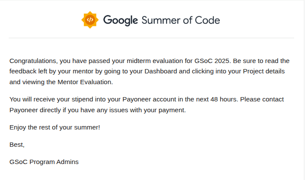Image resolution: width=305 pixels, height=180 pixels.
Task: Click the word 'Congratulations' in the first paragraph
Action: tap(33, 60)
